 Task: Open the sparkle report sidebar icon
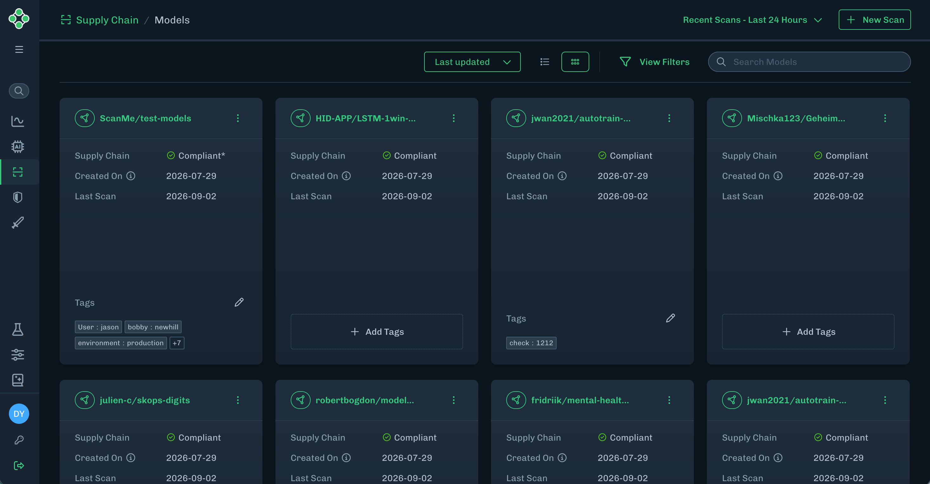pos(18,380)
